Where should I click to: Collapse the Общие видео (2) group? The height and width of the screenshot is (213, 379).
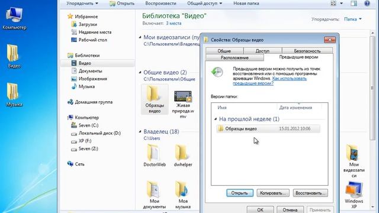pyautogui.click(x=140, y=72)
